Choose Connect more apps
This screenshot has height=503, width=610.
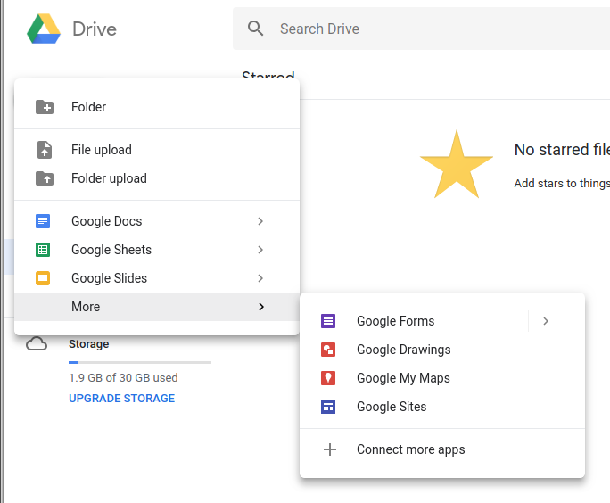click(442, 449)
